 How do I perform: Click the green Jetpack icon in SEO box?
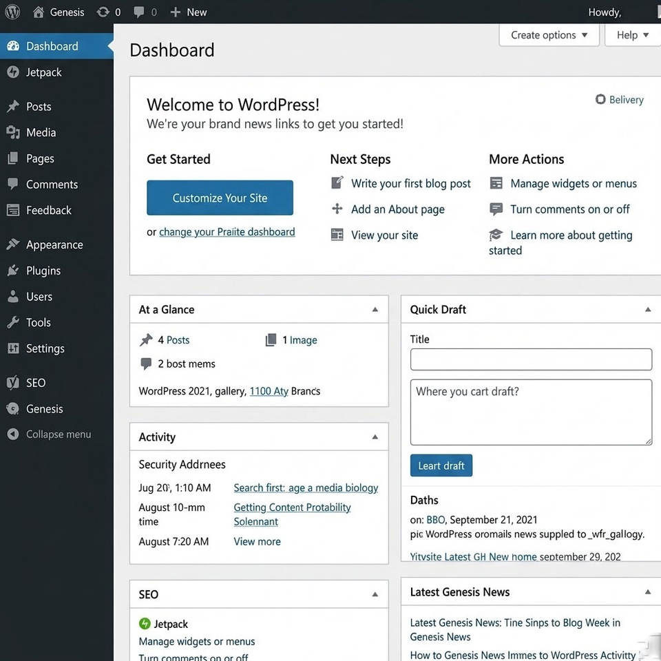[x=145, y=624]
